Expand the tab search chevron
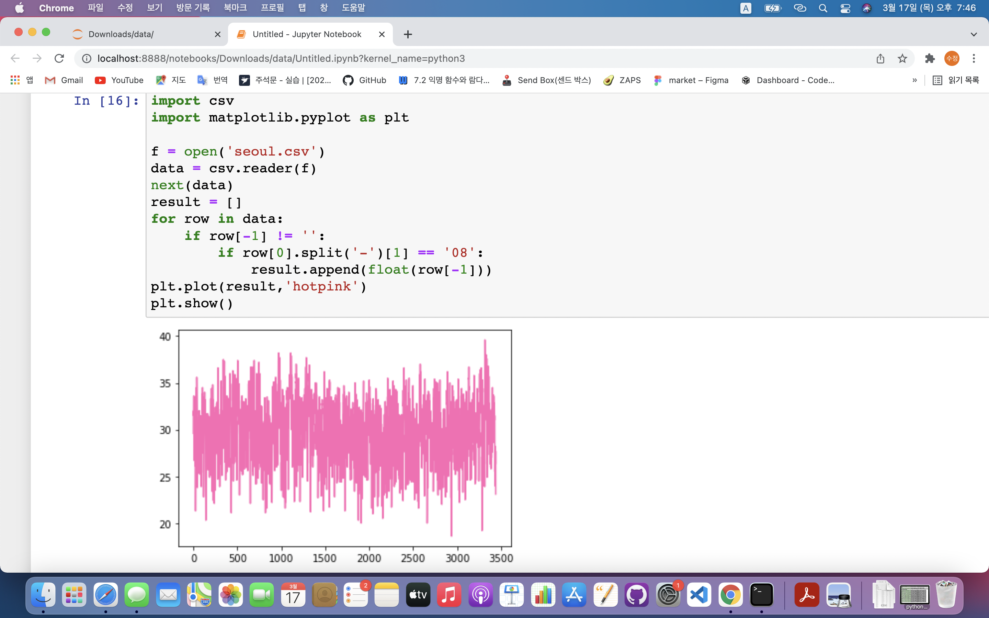 tap(974, 34)
